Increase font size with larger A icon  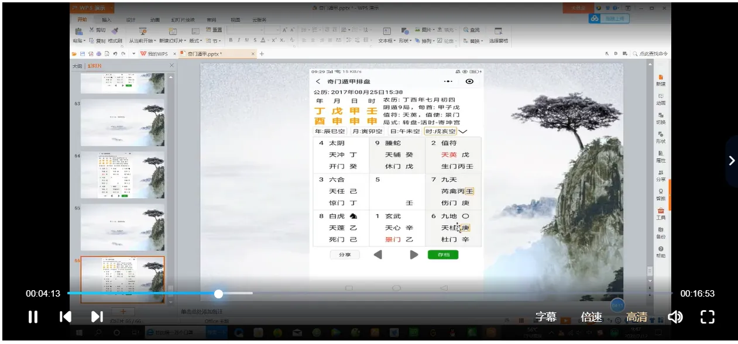(x=284, y=30)
